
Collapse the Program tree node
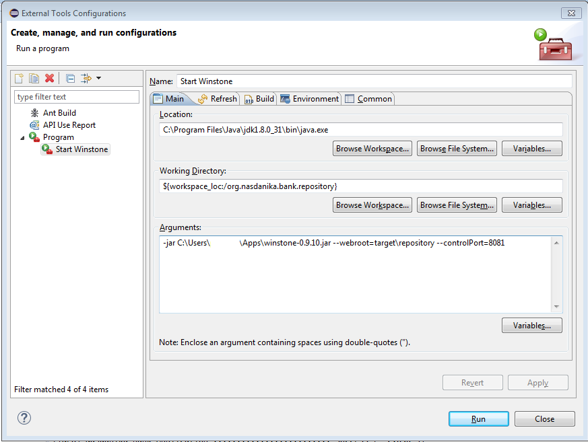pyautogui.click(x=22, y=138)
